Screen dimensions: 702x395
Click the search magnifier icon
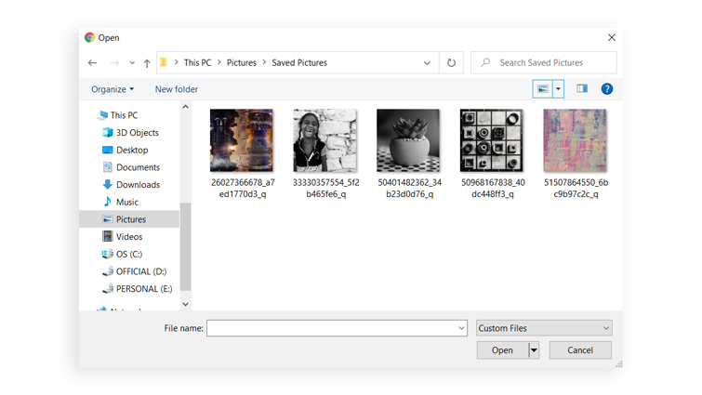point(485,62)
